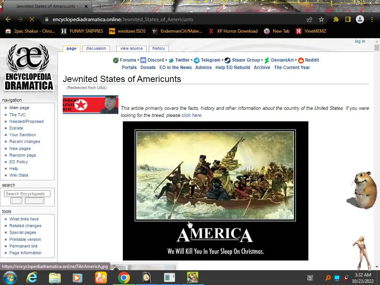Open Chrome's three-dot menu
The width and height of the screenshot is (380, 285).
pos(372,19)
